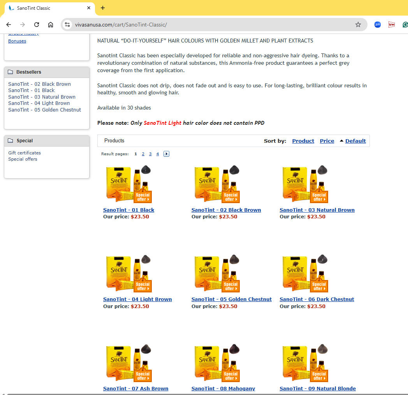The width and height of the screenshot is (408, 395).
Task: Open the SanoTint - 08 Mahogany title link
Action: pyautogui.click(x=223, y=388)
